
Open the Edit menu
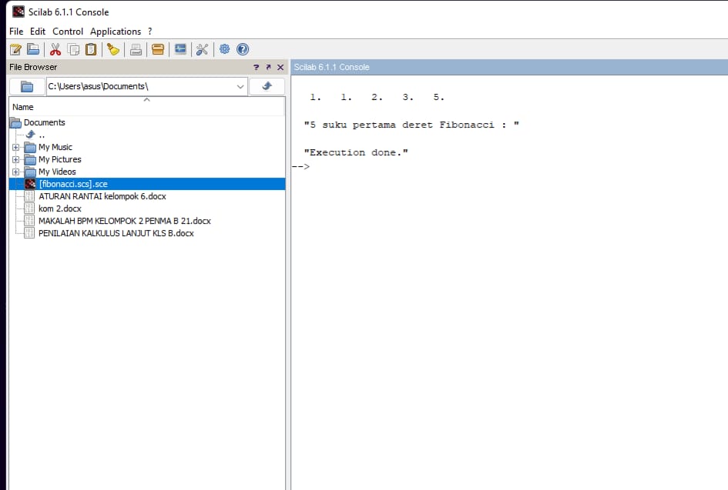point(38,32)
